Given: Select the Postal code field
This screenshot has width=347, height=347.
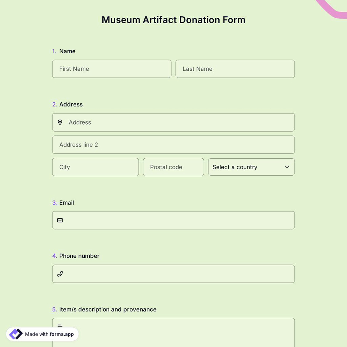Looking at the screenshot, I should click(x=173, y=167).
